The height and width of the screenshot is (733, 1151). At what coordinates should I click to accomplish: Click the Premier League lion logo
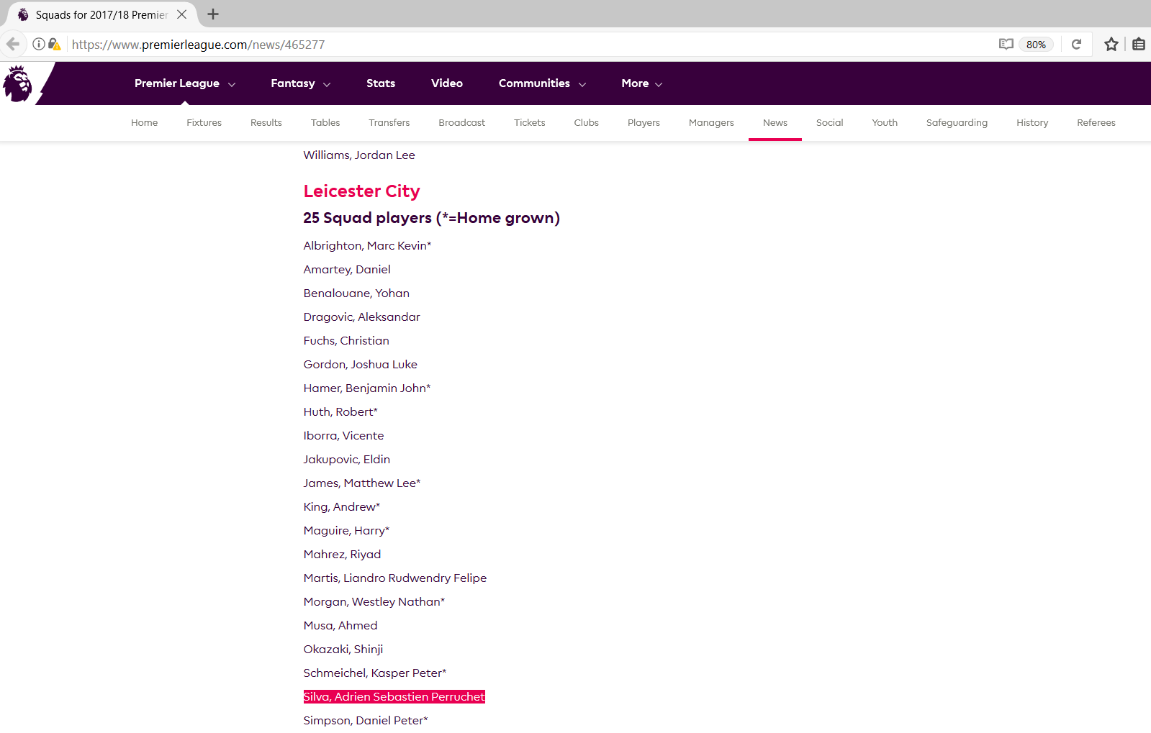click(x=17, y=83)
